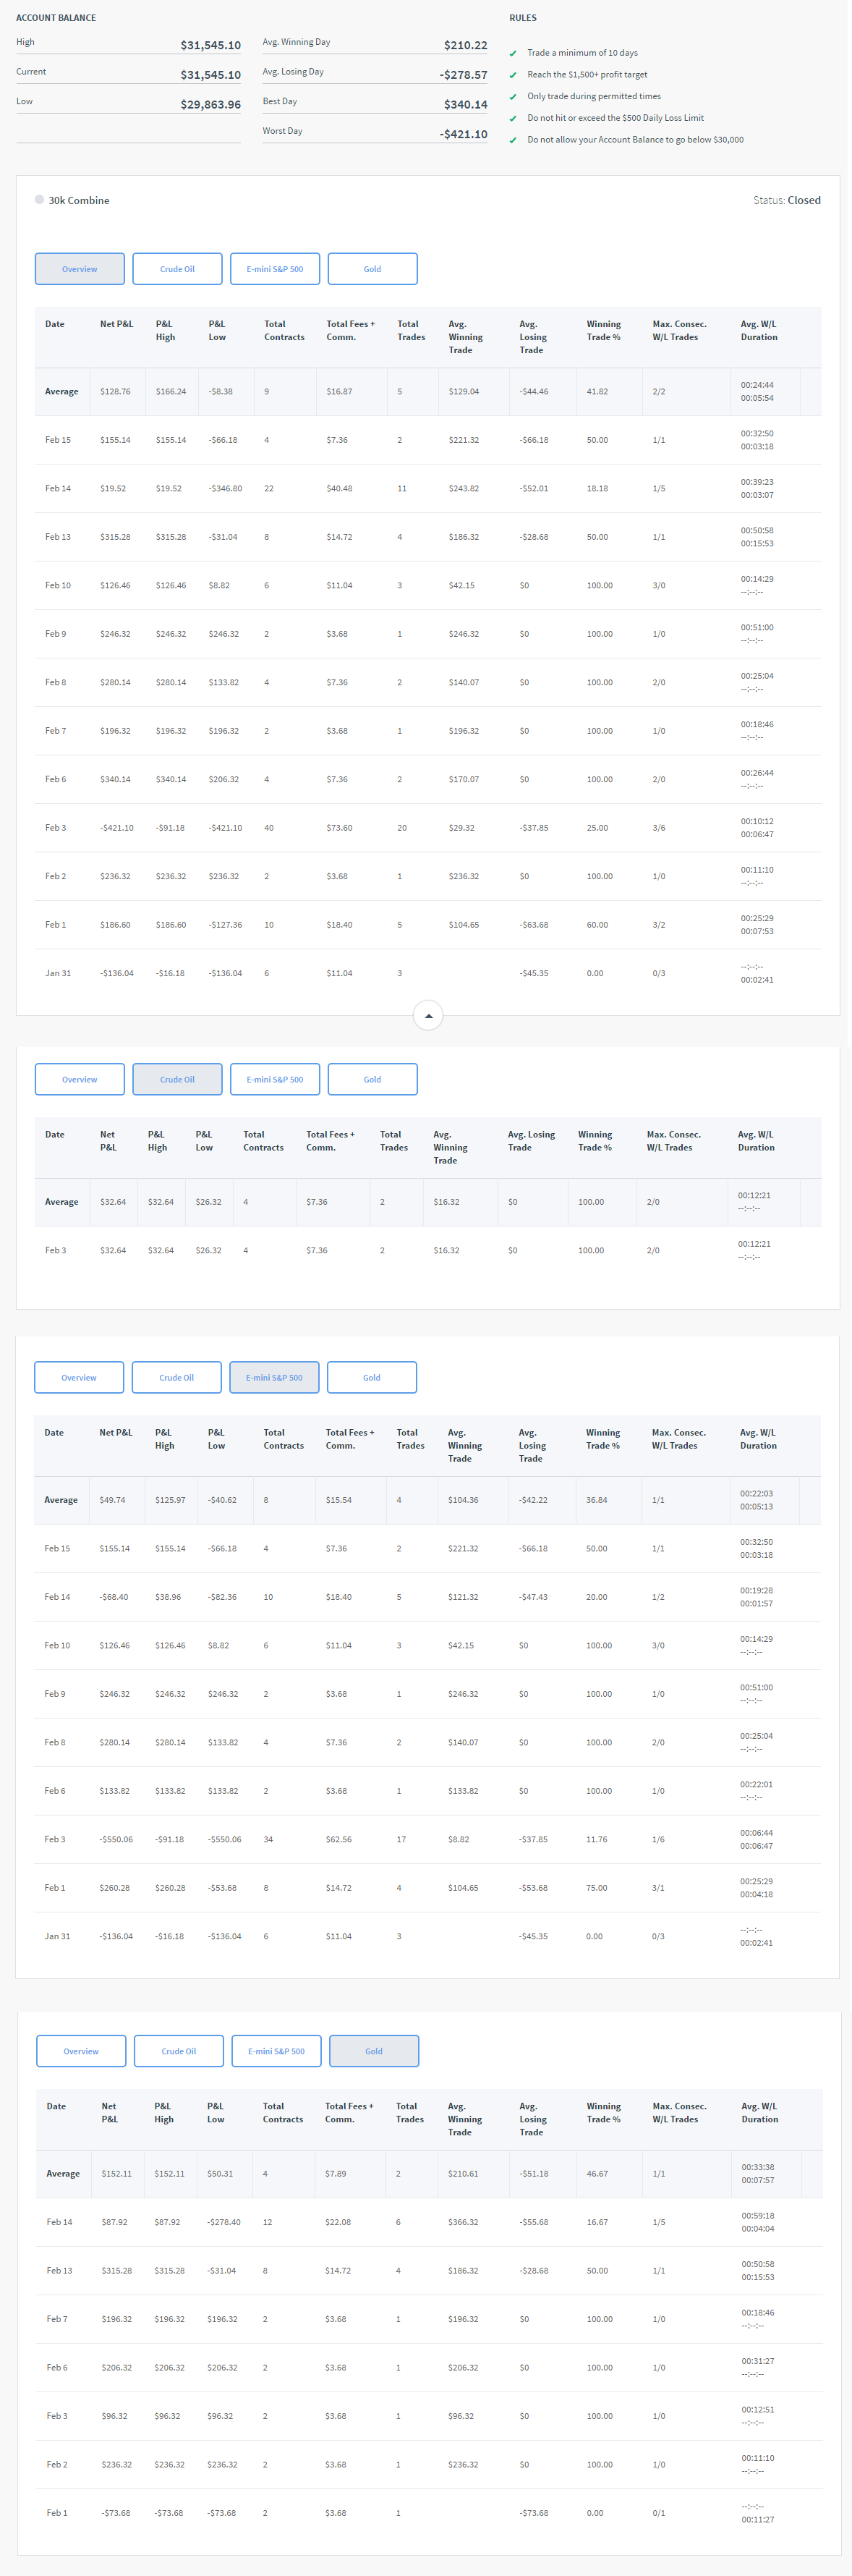Screen dimensions: 852x2576
Task: Click checkmark next to $1,500+ profit target rule
Action: coord(513,75)
